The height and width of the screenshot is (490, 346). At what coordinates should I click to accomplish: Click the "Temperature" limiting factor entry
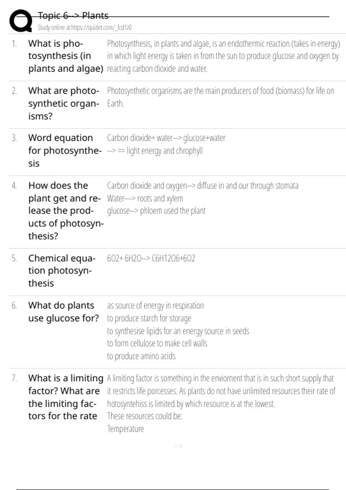pyautogui.click(x=125, y=429)
